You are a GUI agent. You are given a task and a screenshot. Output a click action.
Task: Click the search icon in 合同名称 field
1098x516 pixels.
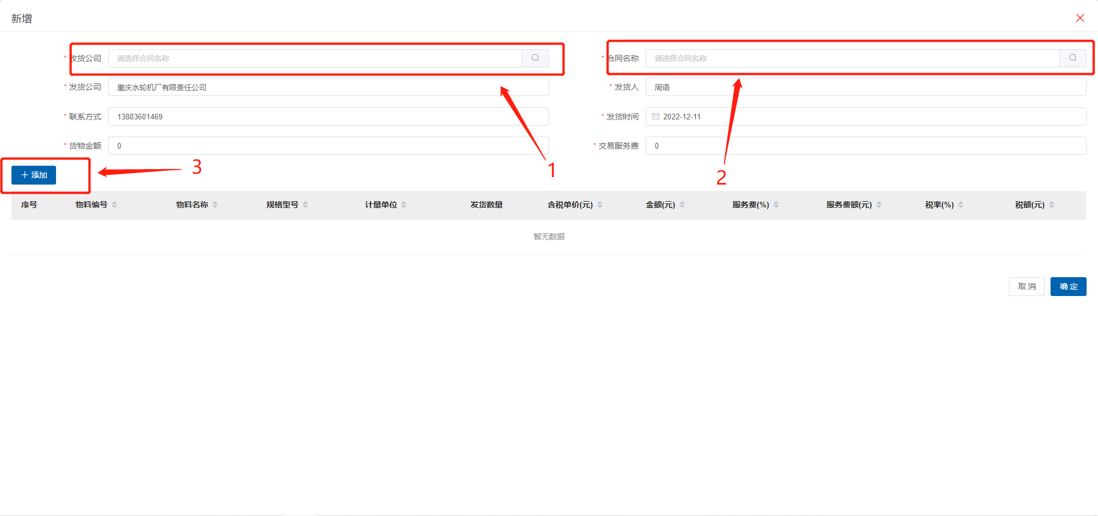pos(1073,58)
